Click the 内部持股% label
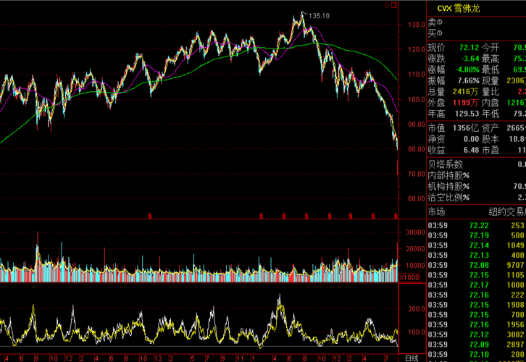The height and width of the screenshot is (362, 526). [x=448, y=175]
